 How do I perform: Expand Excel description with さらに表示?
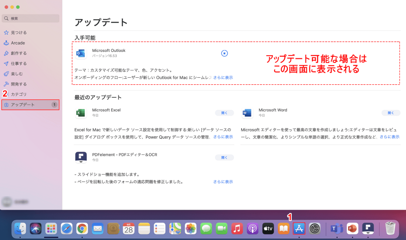pos(223,137)
